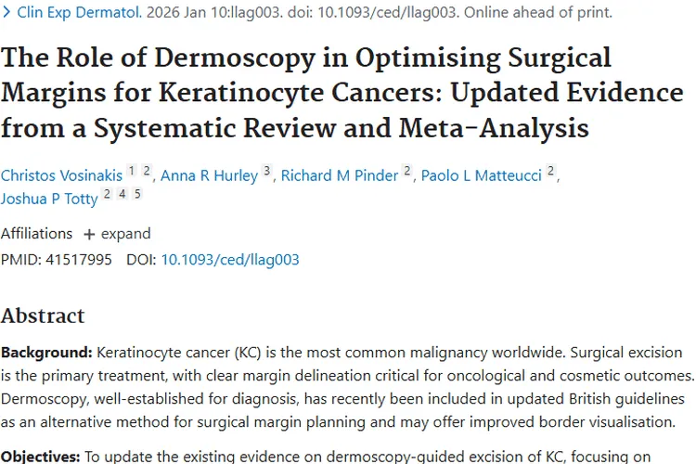Expand the Clin Exp Dermatol journal chevron

click(6, 13)
